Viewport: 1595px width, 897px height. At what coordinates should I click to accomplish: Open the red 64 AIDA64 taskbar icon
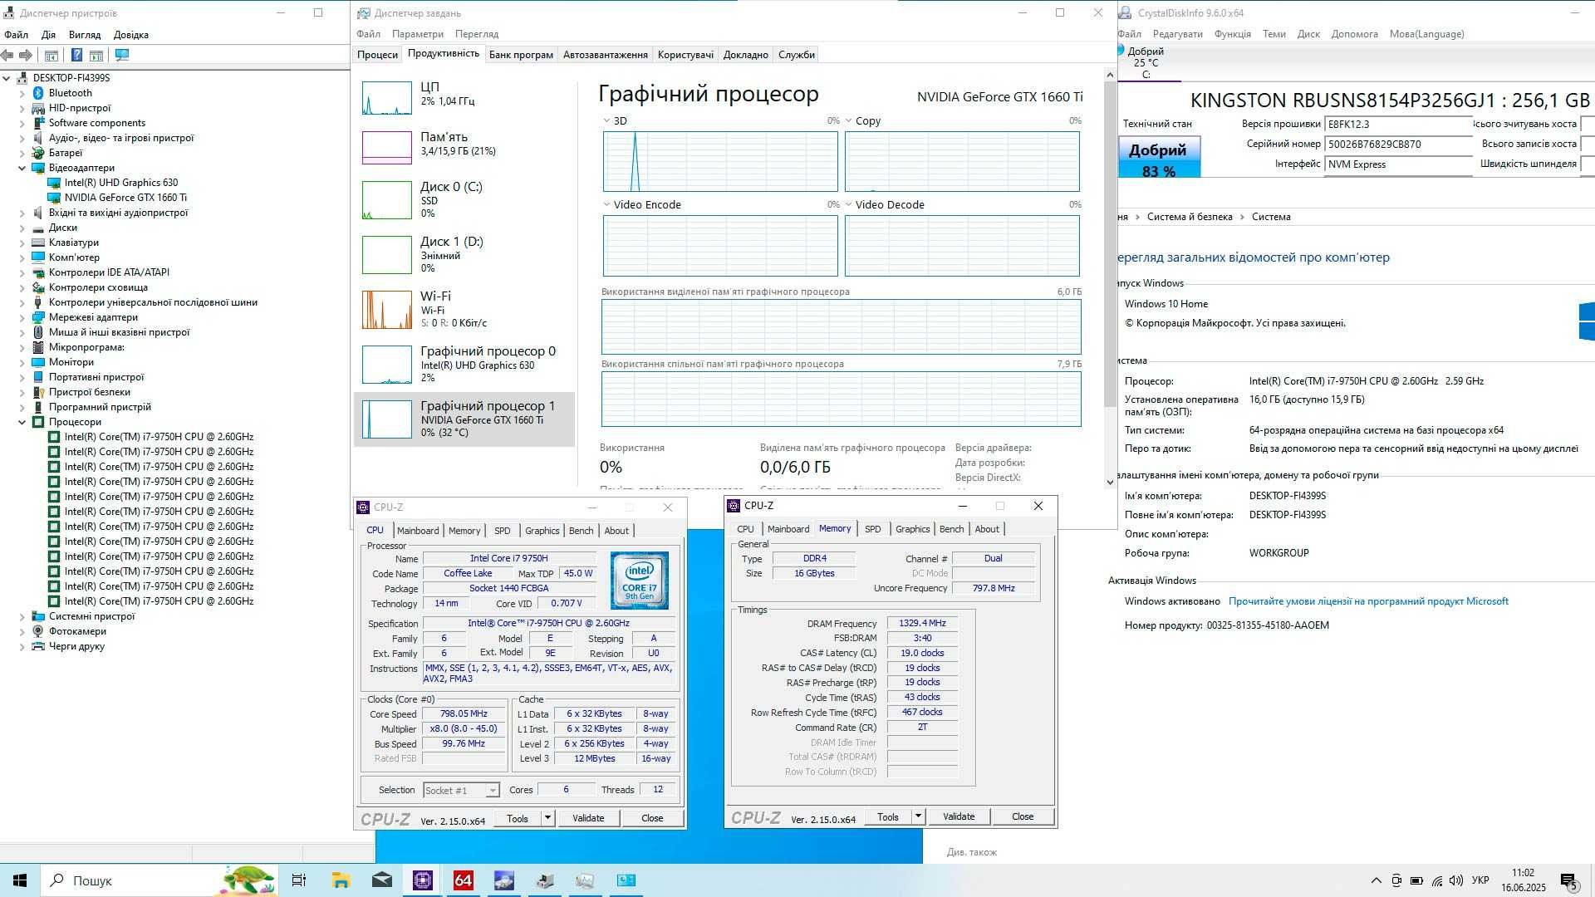coord(463,880)
